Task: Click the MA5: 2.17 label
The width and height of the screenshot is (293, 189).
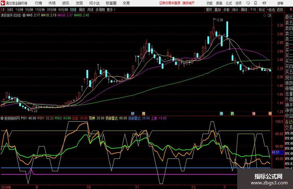Action: [x=33, y=15]
